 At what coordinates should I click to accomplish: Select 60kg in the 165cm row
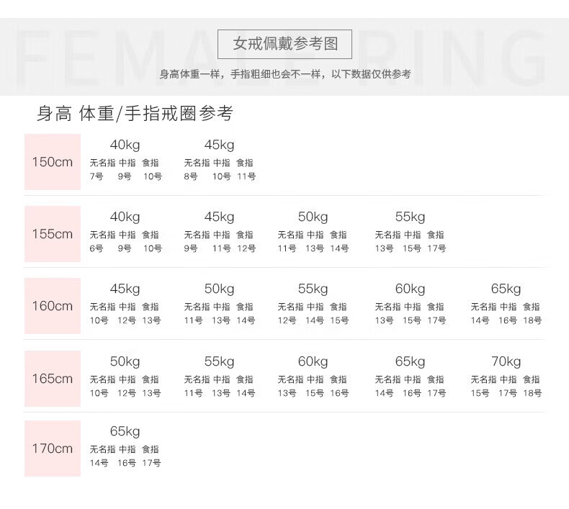tap(313, 361)
